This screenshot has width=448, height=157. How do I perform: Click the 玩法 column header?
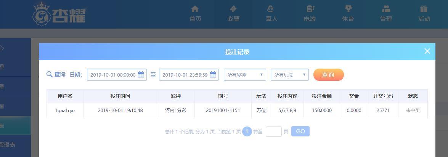tap(261, 96)
